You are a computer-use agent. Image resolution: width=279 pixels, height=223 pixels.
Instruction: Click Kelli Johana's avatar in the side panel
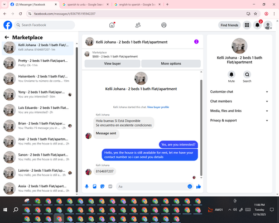coord(239,46)
